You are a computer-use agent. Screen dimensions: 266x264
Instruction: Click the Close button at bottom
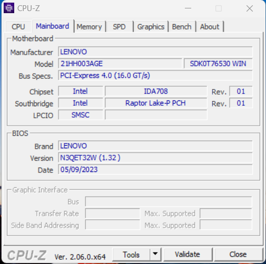(238, 255)
